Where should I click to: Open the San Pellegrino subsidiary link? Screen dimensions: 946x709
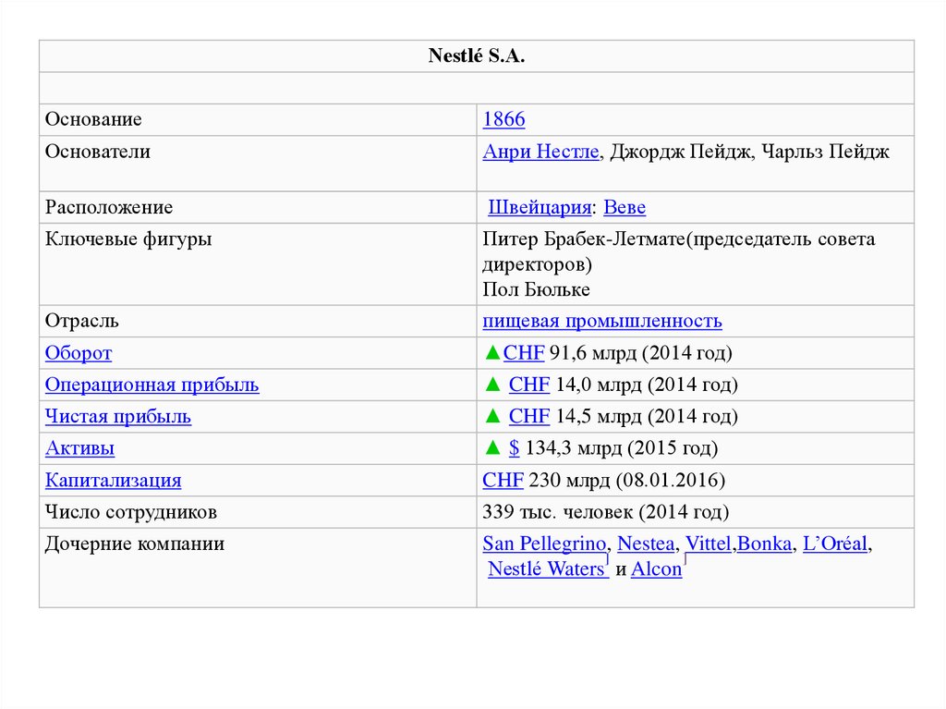tap(544, 544)
